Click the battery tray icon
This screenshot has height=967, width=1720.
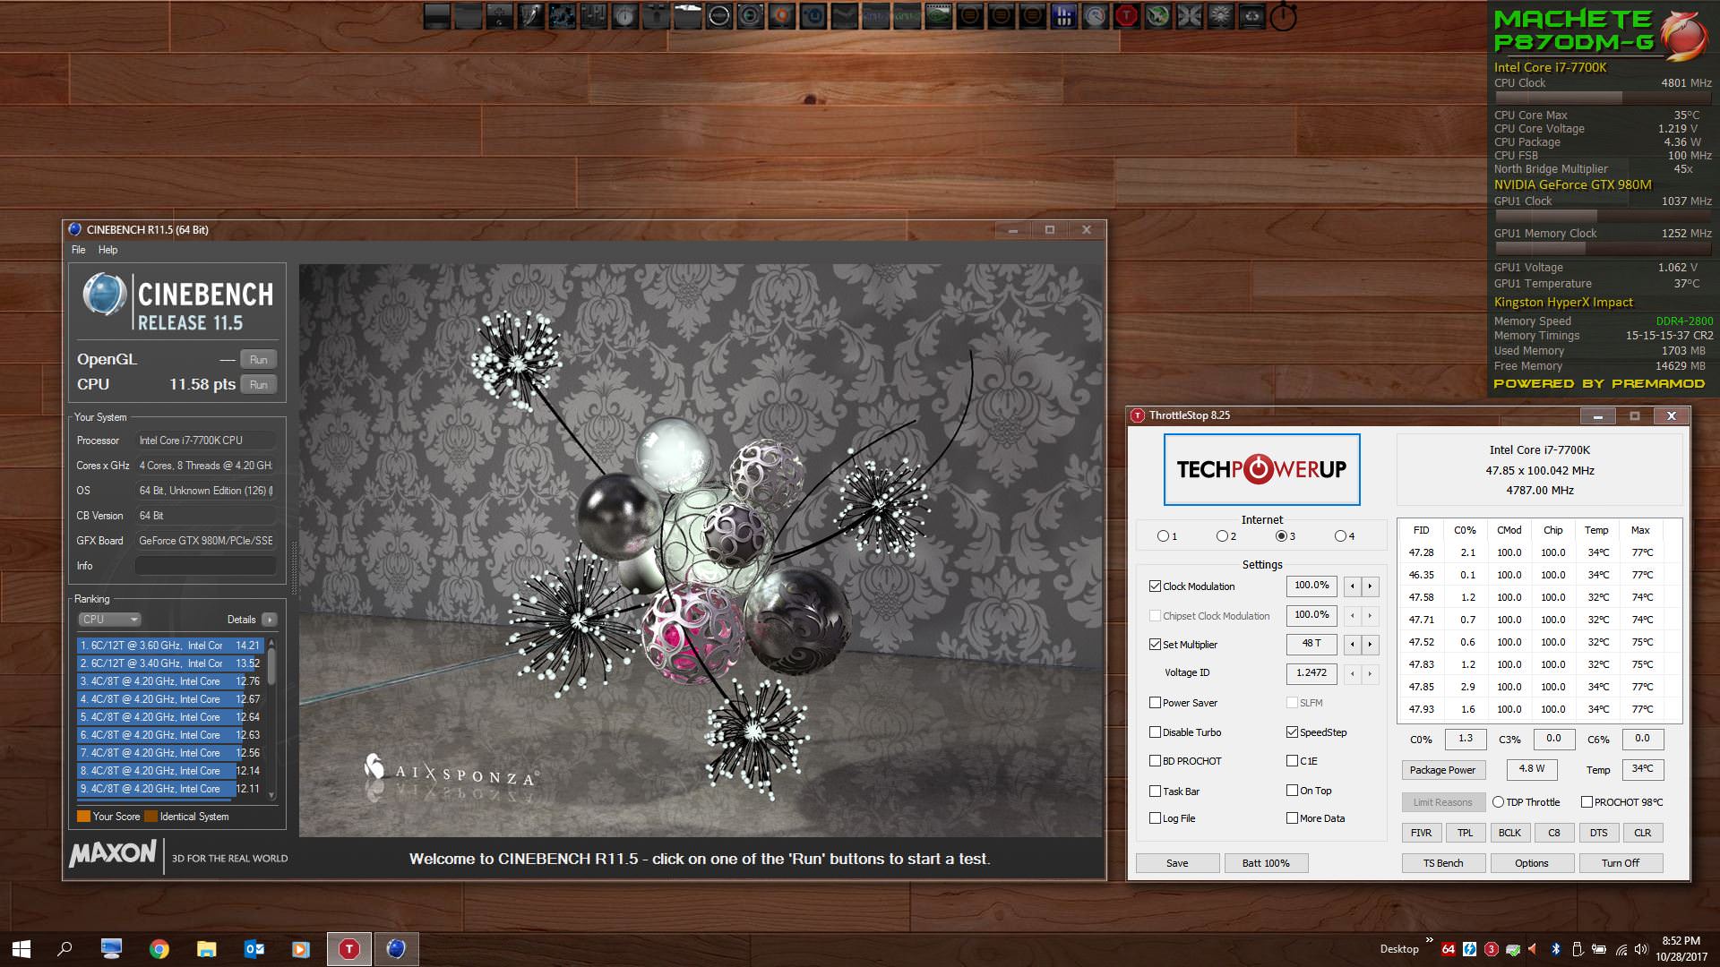1599,949
